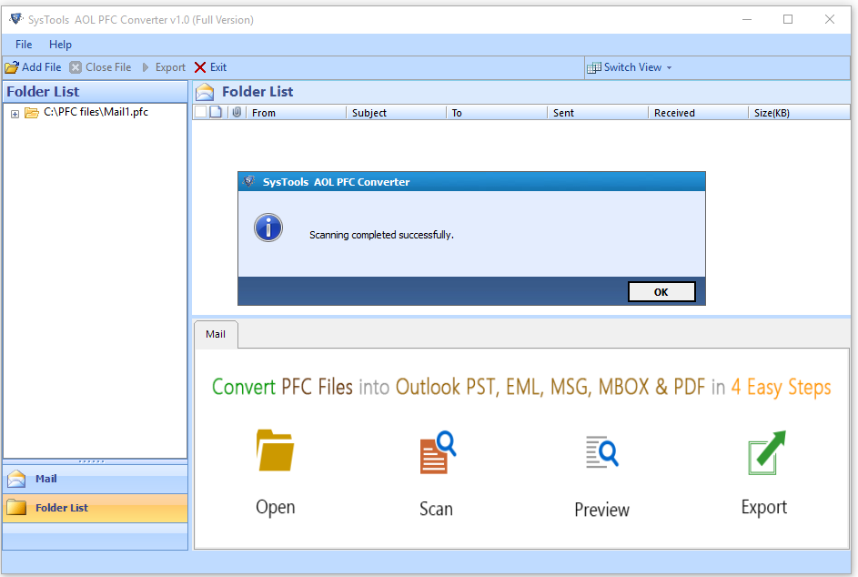
Task: Click the green Export arrow step icon
Action: [766, 452]
